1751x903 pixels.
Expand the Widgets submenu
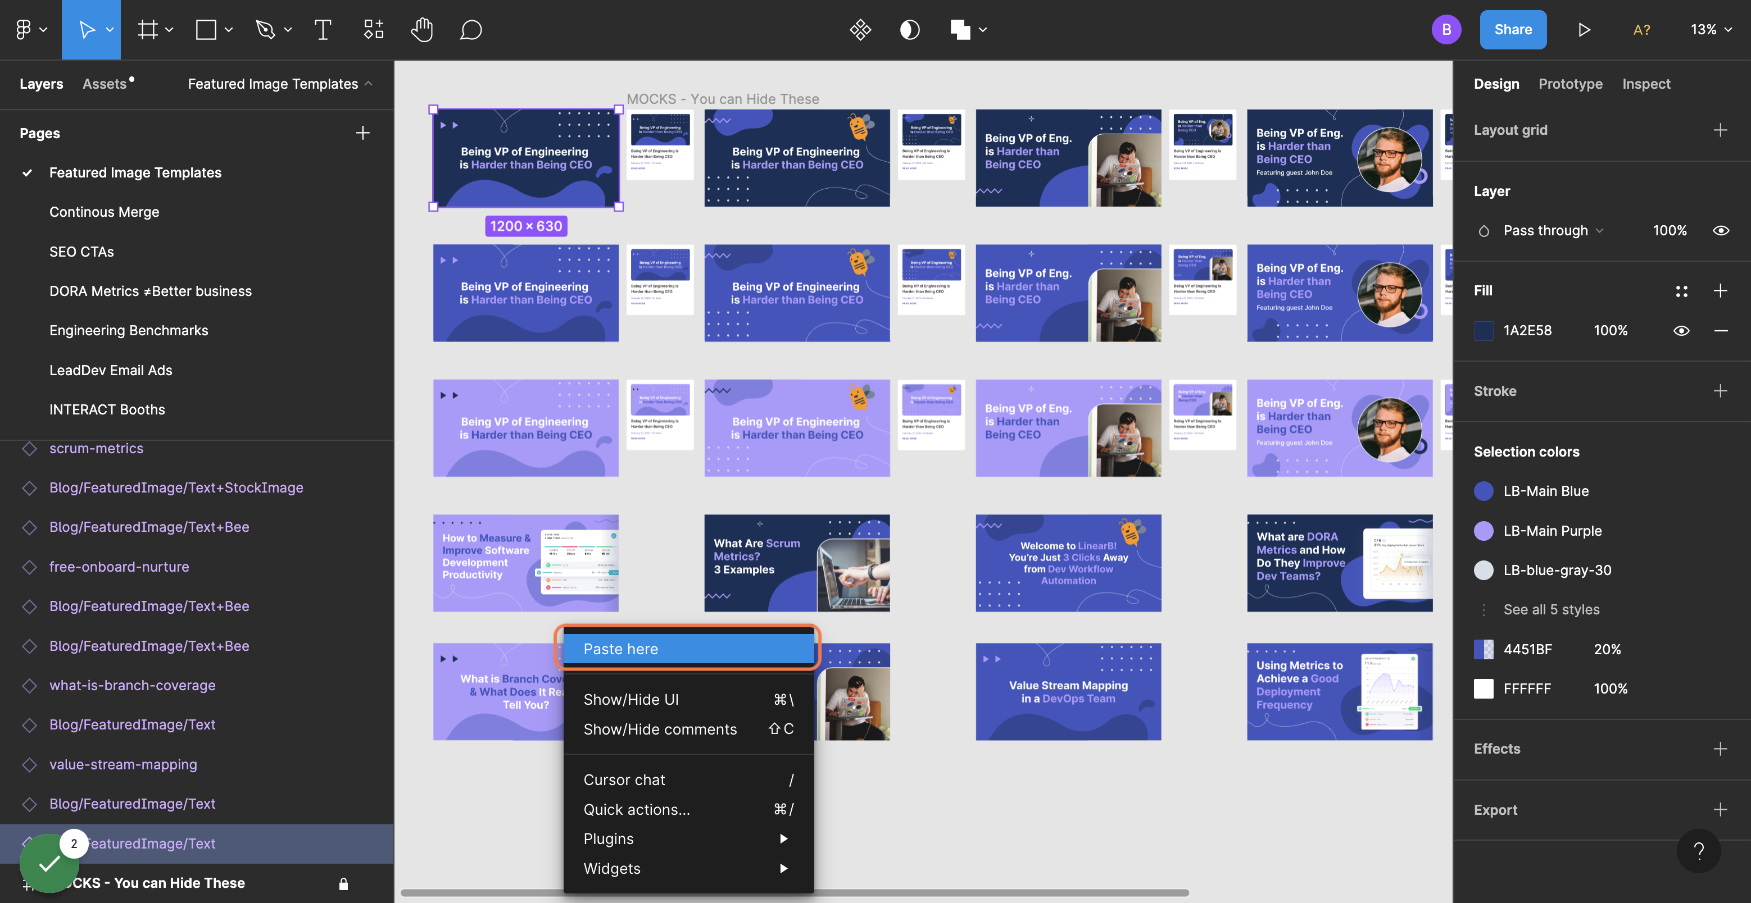tap(688, 868)
